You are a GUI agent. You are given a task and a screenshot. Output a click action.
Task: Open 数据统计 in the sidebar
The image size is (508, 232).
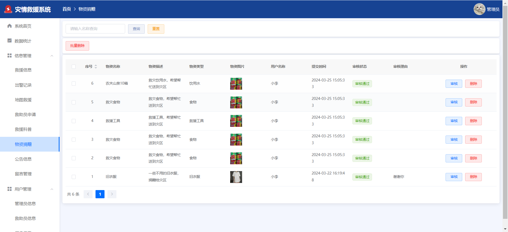pyautogui.click(x=30, y=41)
